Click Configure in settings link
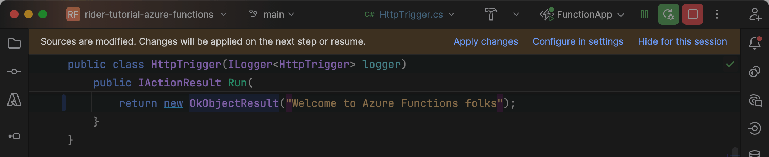 pos(578,41)
